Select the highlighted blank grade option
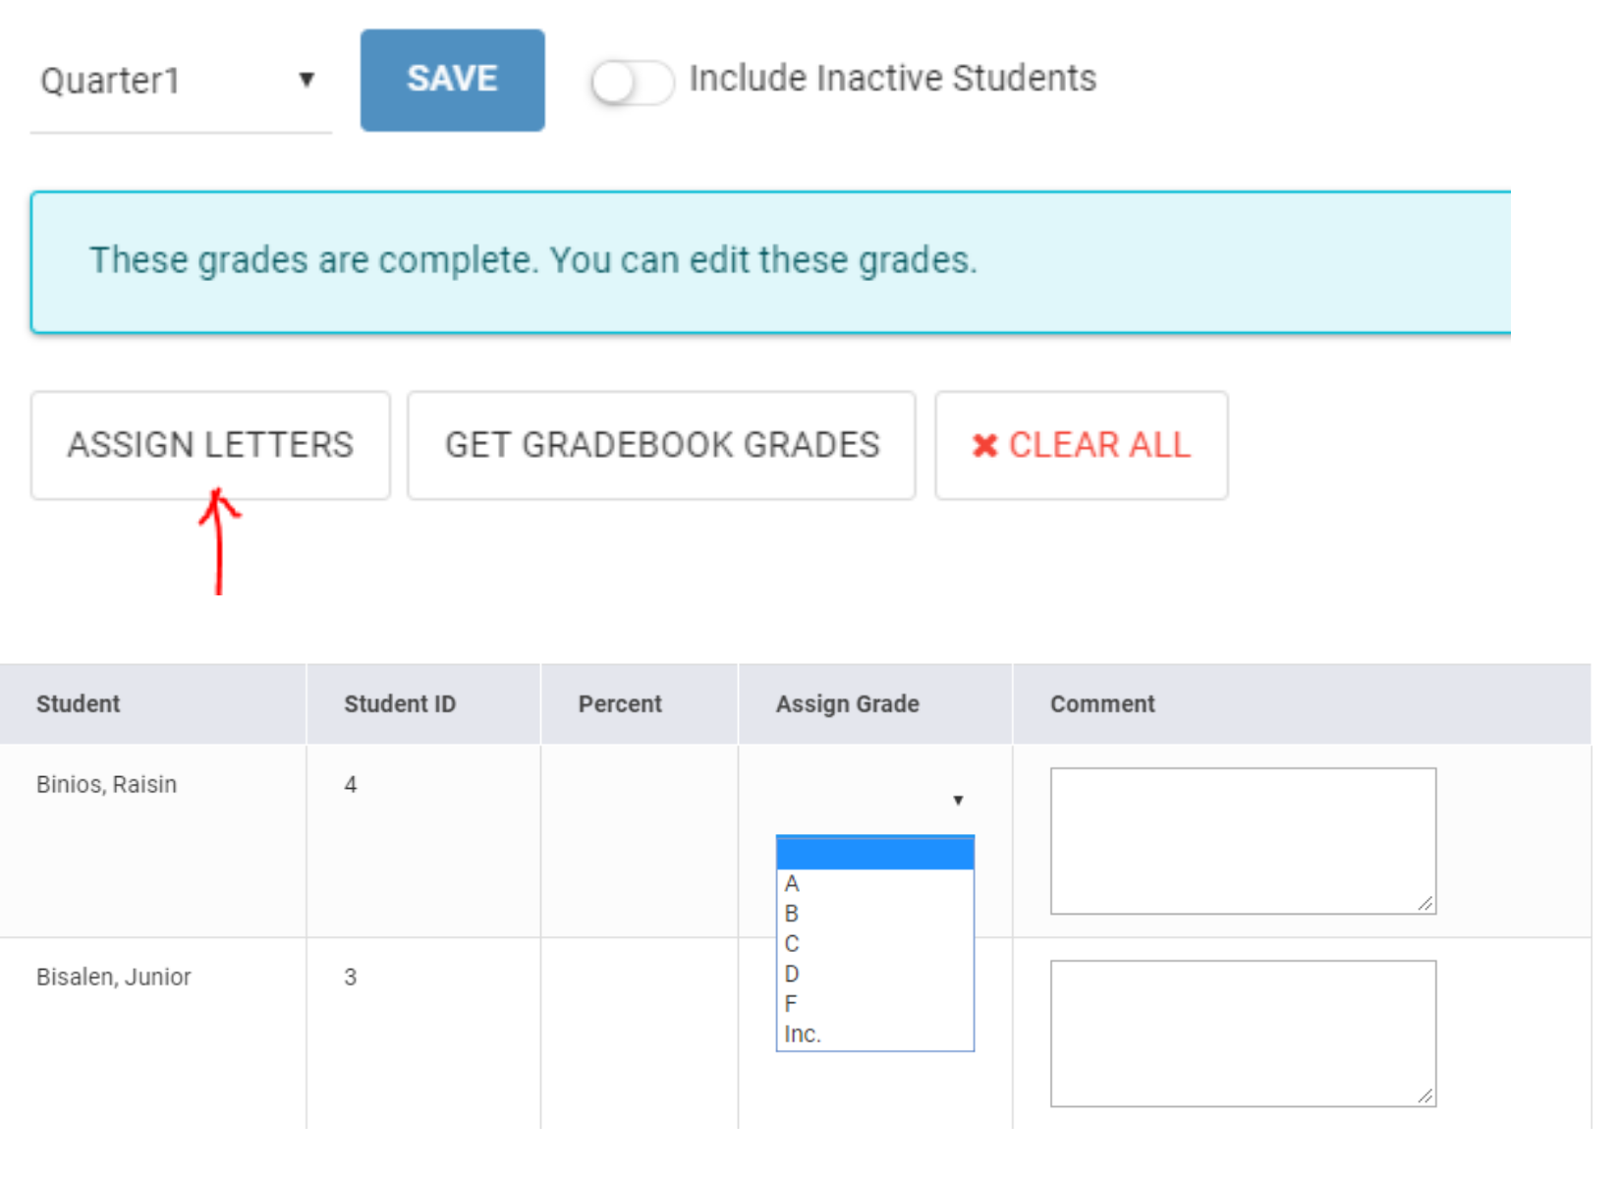Viewport: 1621px width, 1177px height. point(874,853)
